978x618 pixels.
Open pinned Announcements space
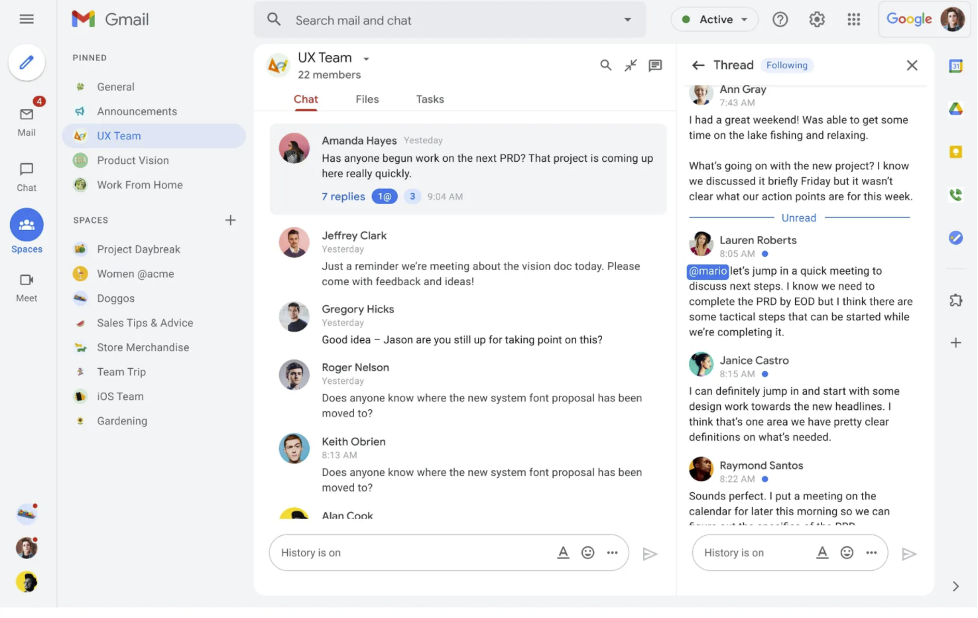pos(154,111)
